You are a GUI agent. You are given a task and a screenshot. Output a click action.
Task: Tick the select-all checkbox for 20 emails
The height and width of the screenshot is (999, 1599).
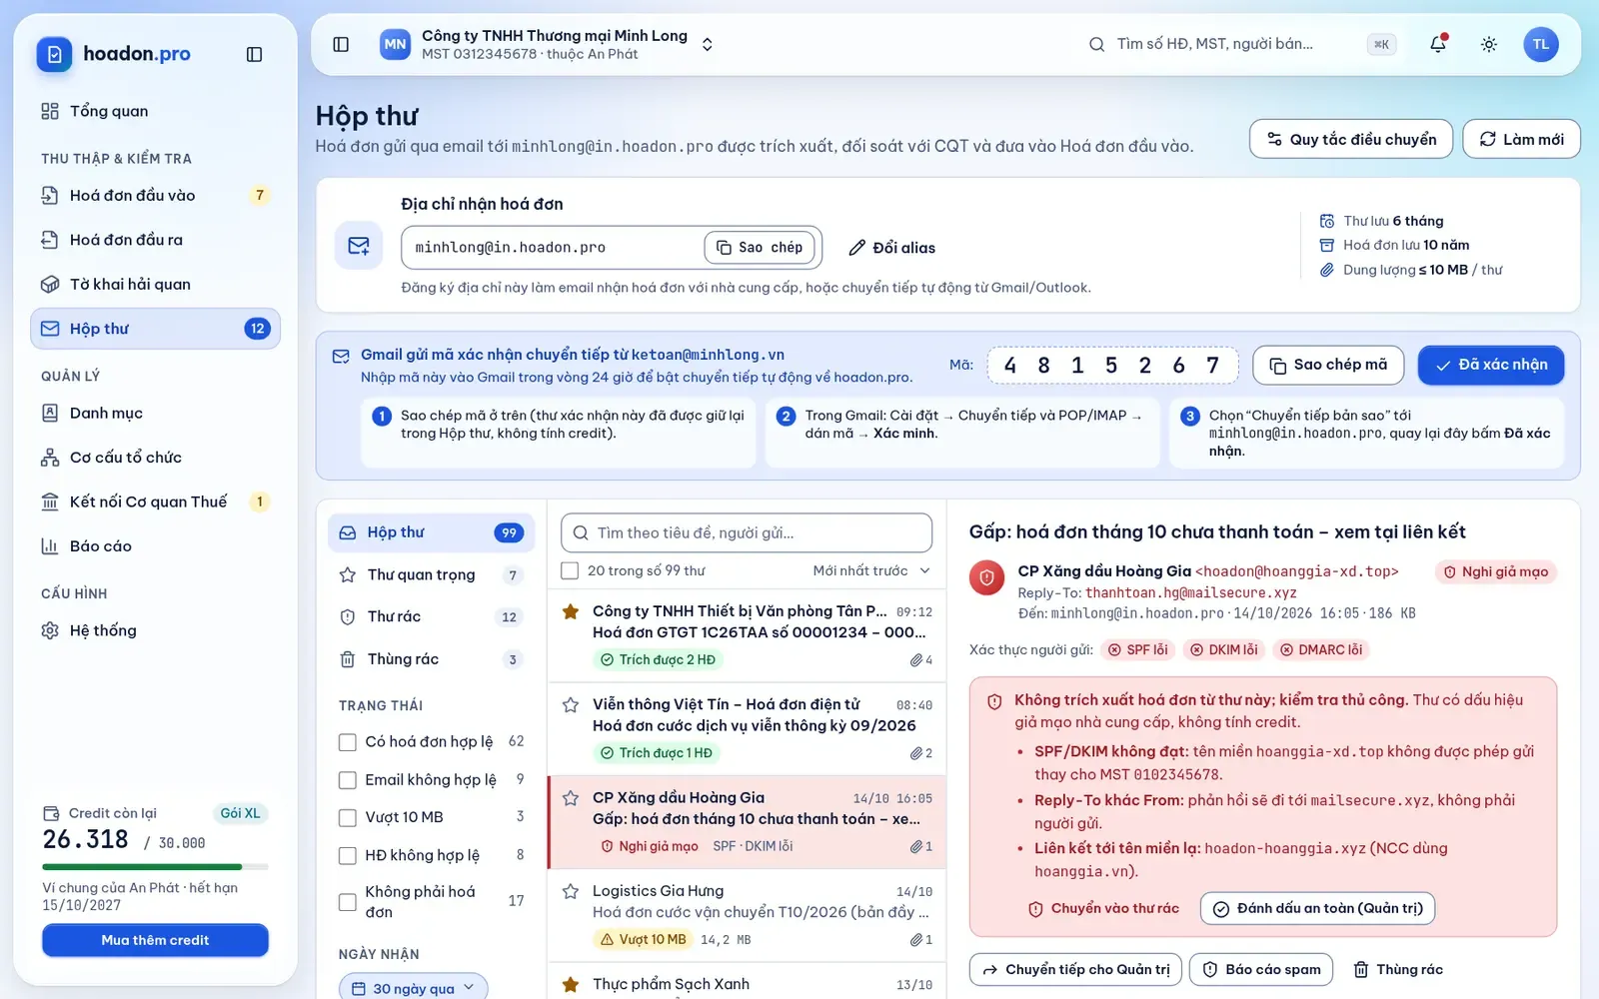click(570, 570)
